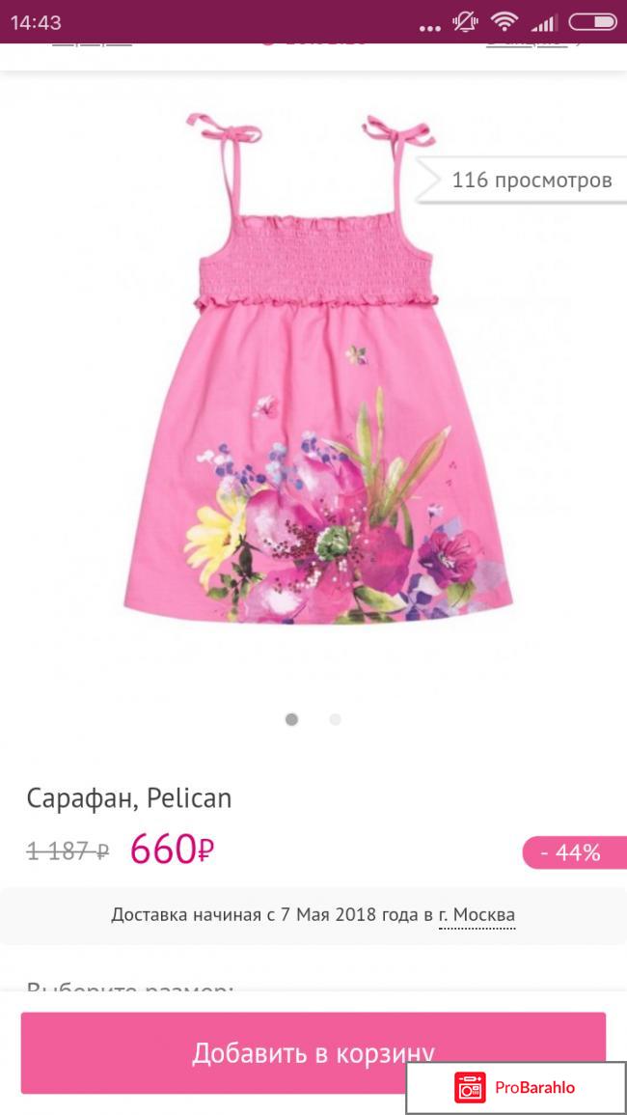The width and height of the screenshot is (627, 1115).
Task: Tap the '- 44%' discount badge
Action: pos(574,851)
